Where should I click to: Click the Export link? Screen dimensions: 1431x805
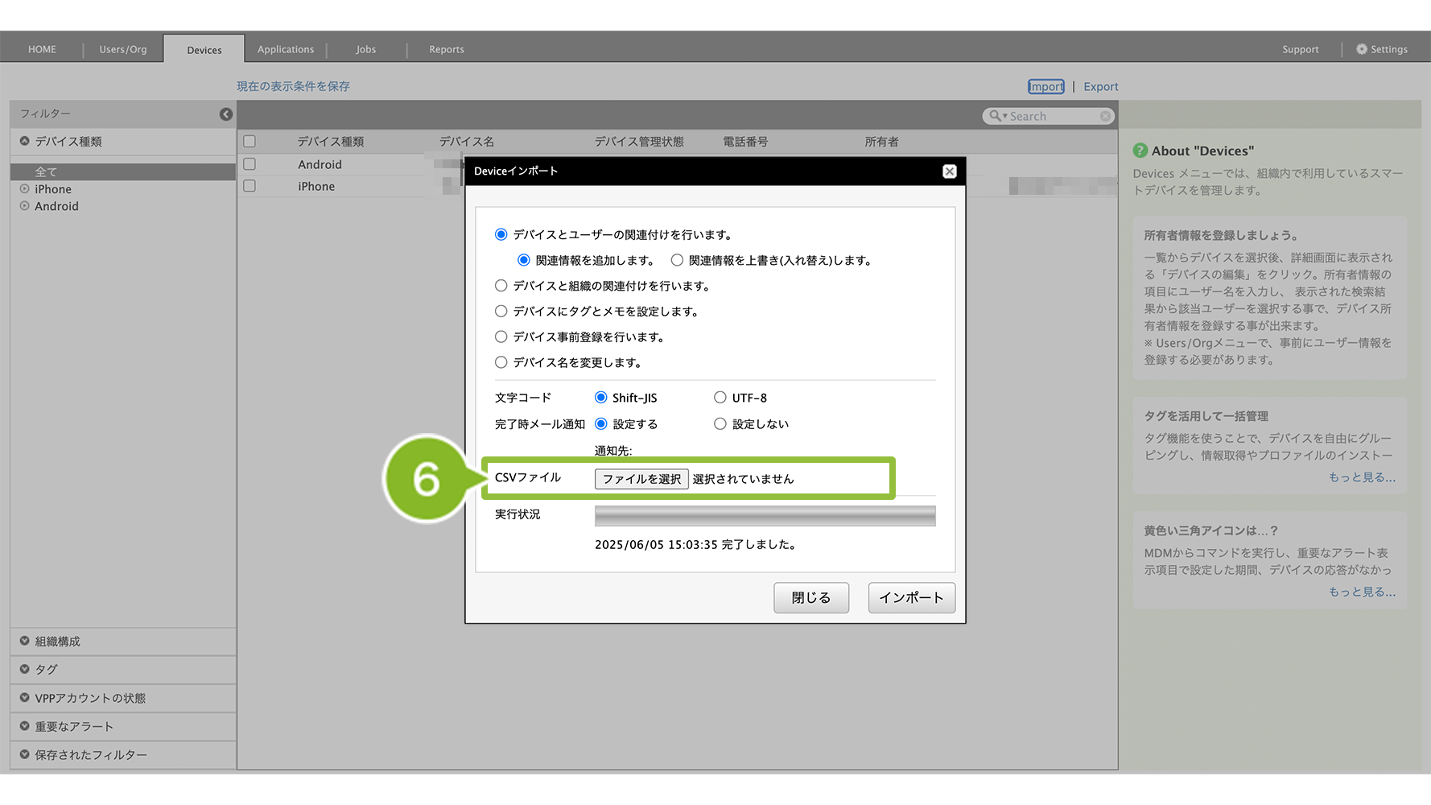click(x=1101, y=87)
